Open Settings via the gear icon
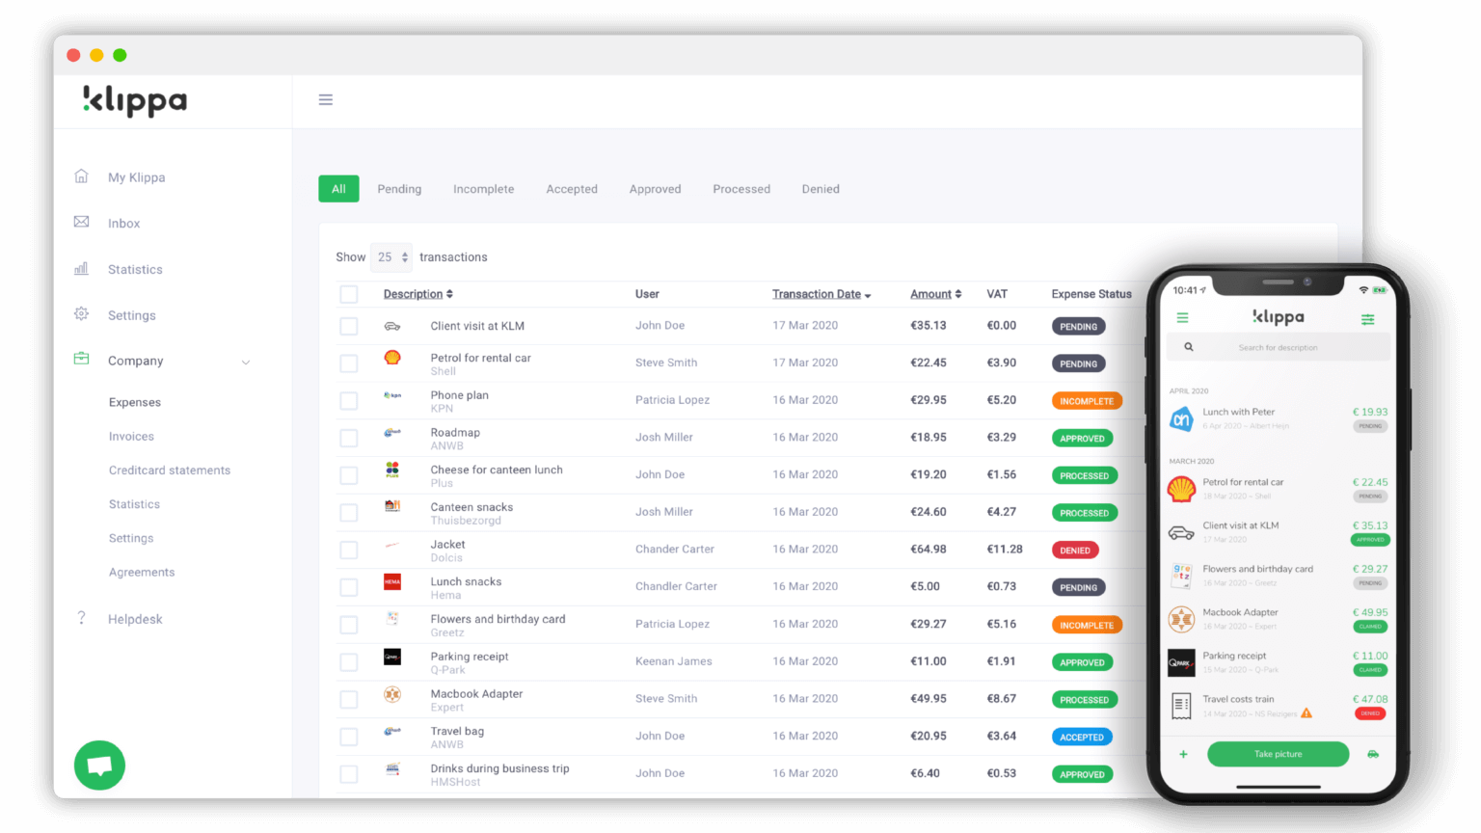Screen dimensions: 1481x833 [81, 314]
